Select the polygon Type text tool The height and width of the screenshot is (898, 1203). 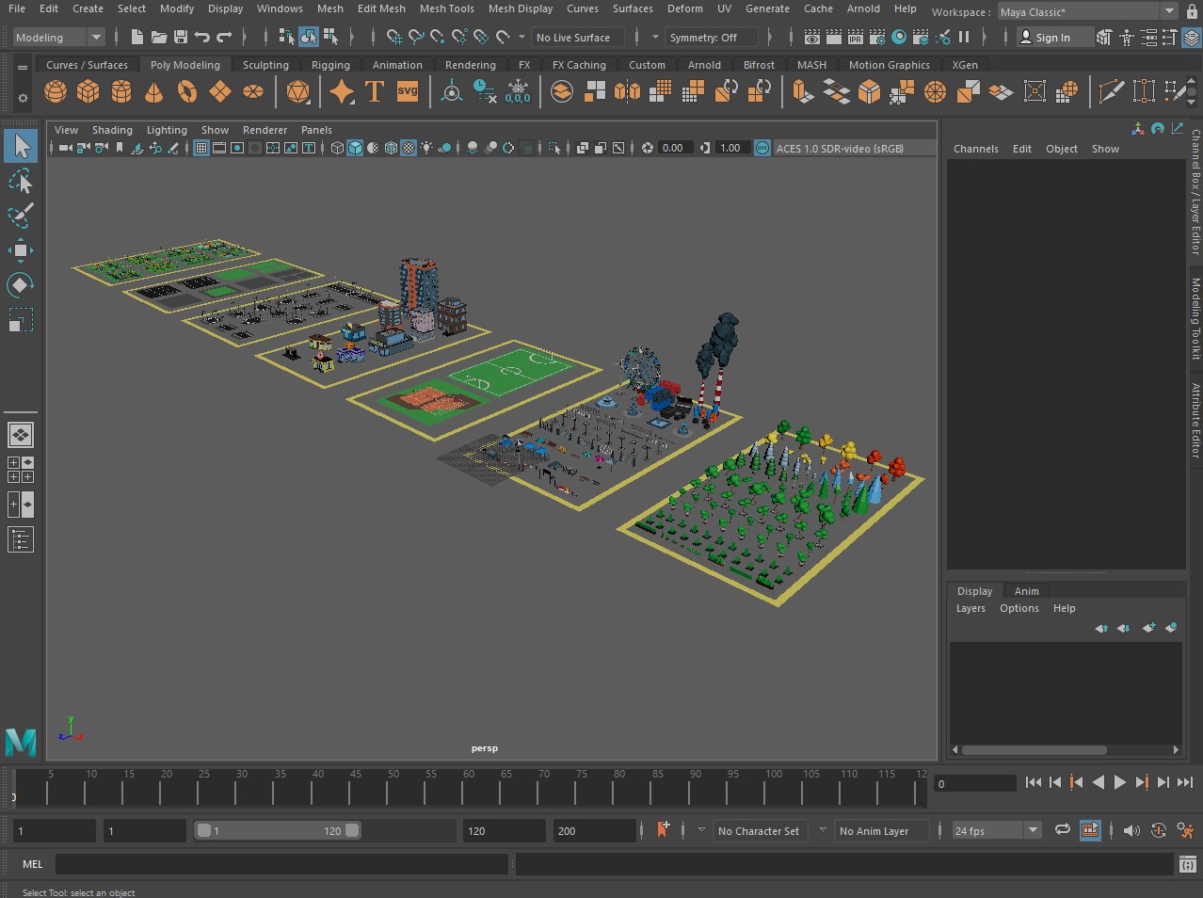click(x=375, y=91)
